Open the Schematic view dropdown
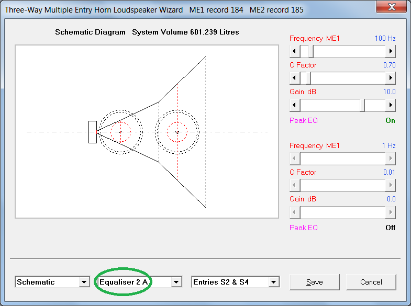Screen dimensions: 411x306 pyautogui.click(x=84, y=282)
